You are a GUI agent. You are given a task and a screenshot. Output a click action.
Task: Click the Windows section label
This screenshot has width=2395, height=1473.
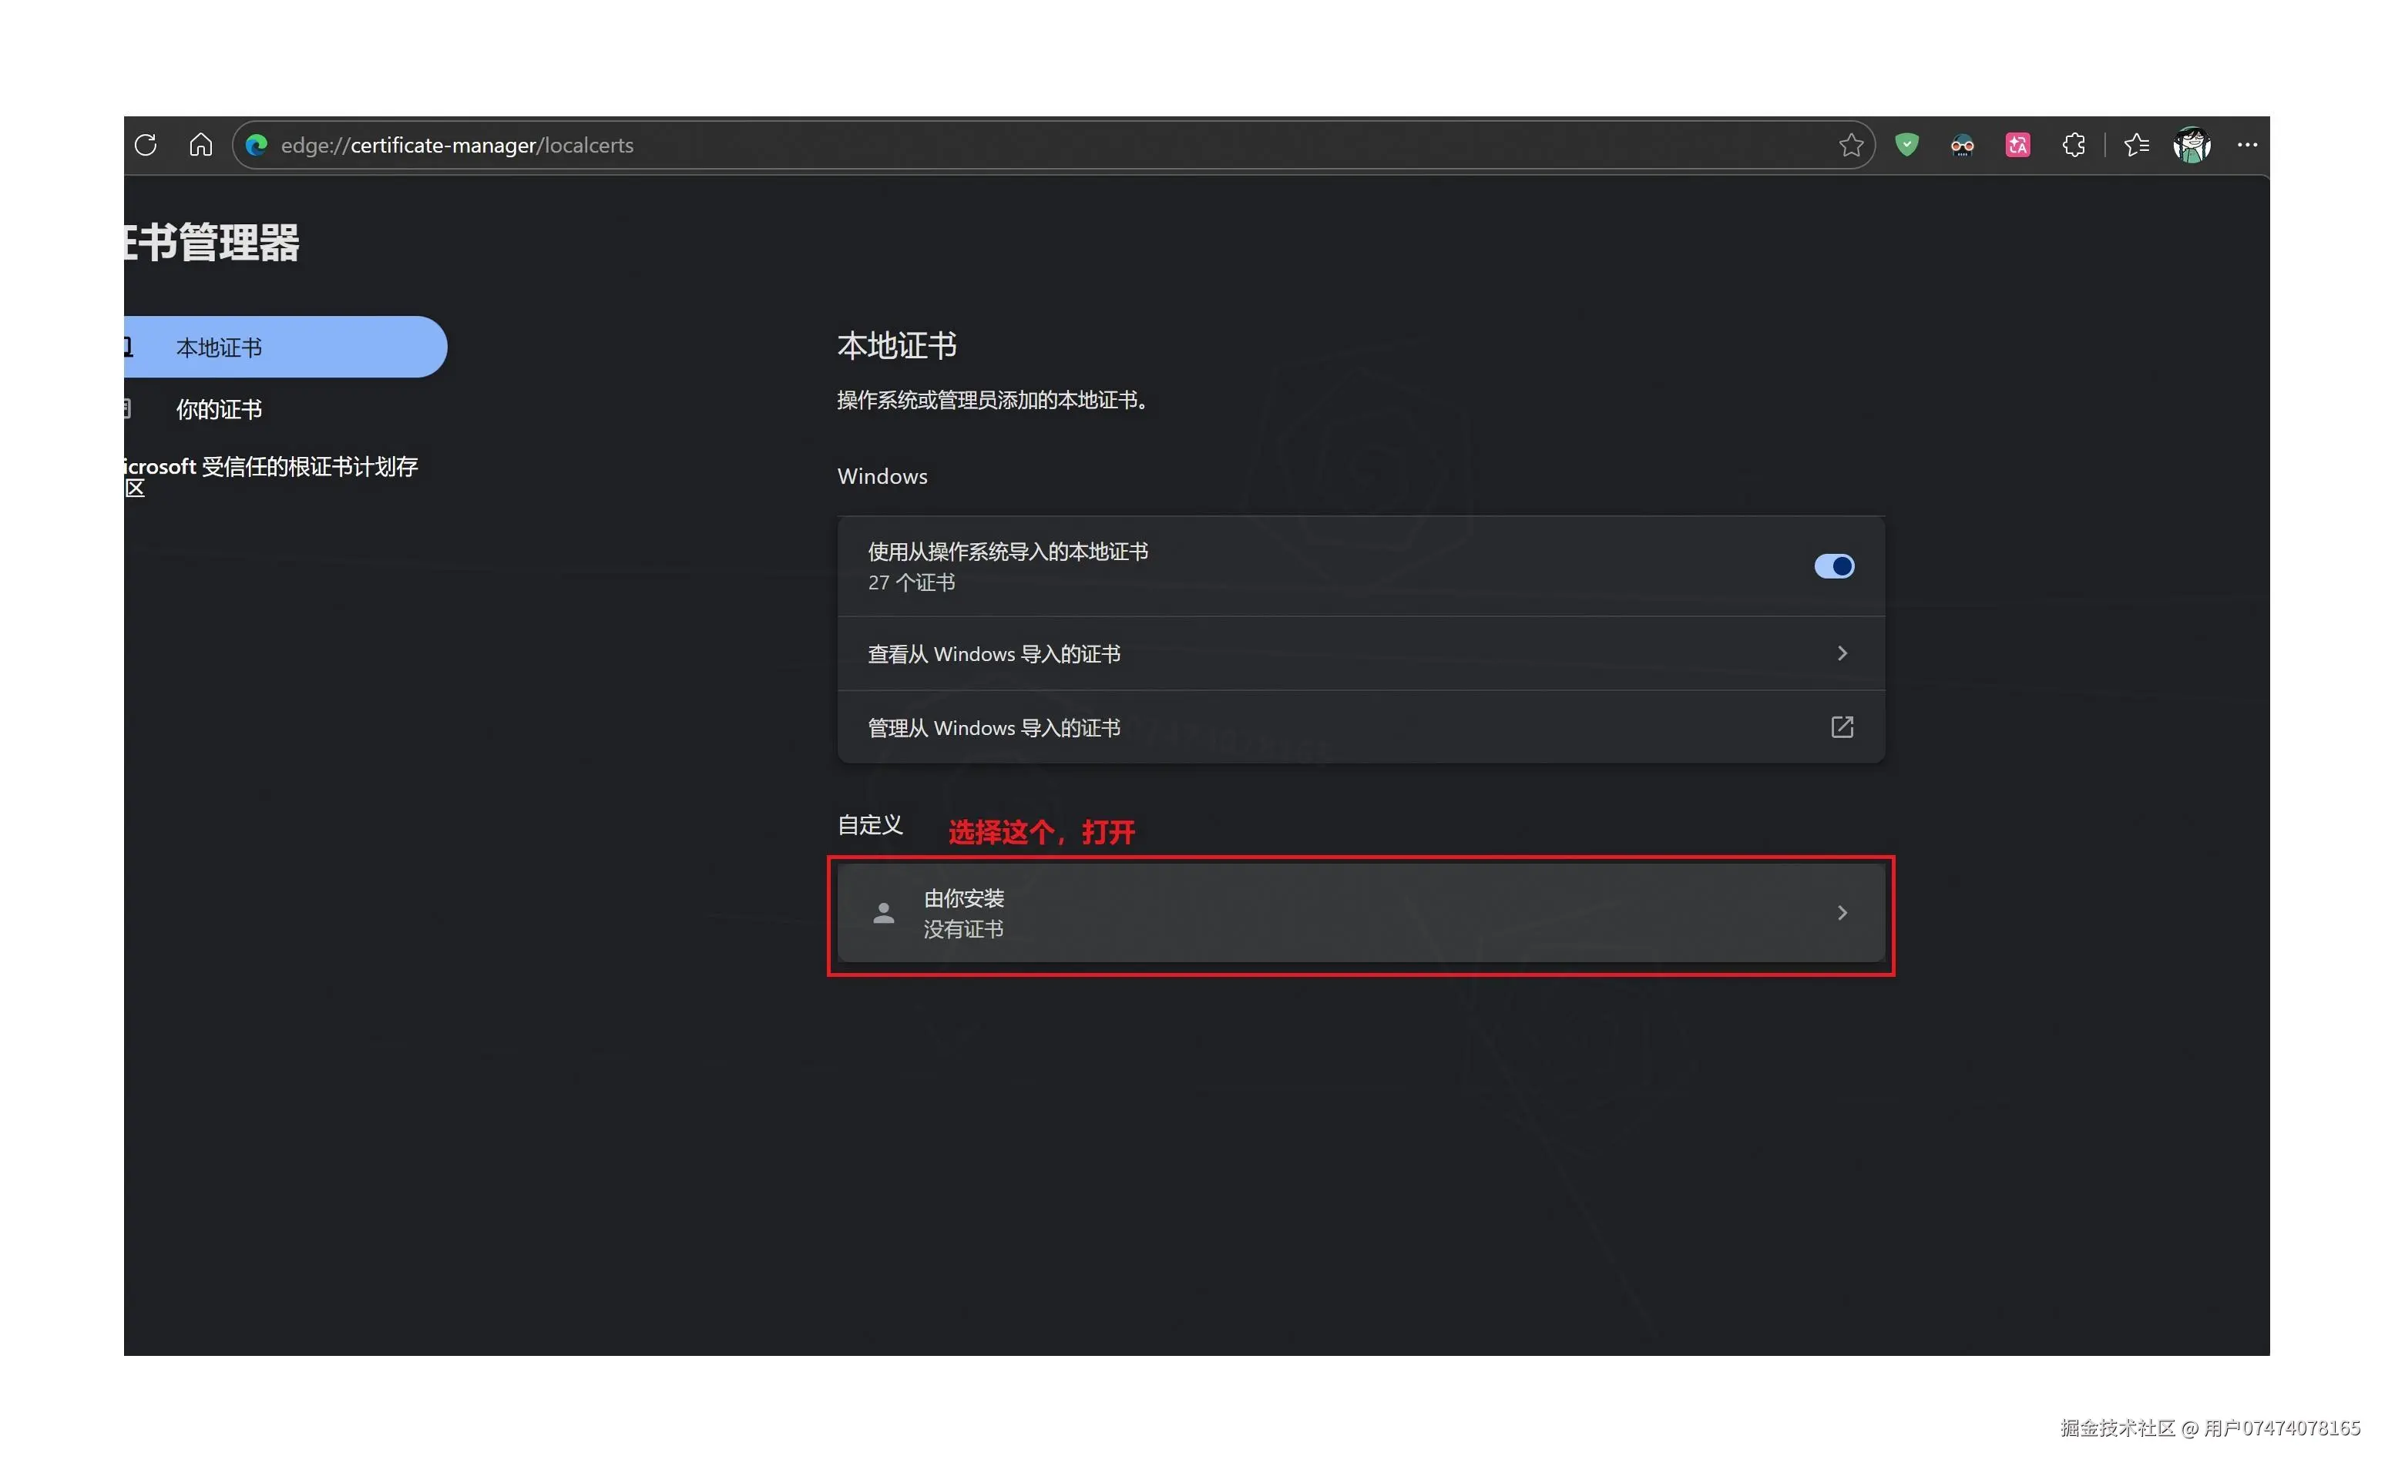[x=882, y=476]
